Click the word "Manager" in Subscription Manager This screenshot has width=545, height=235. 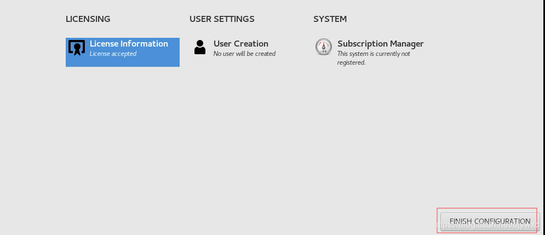click(x=406, y=44)
